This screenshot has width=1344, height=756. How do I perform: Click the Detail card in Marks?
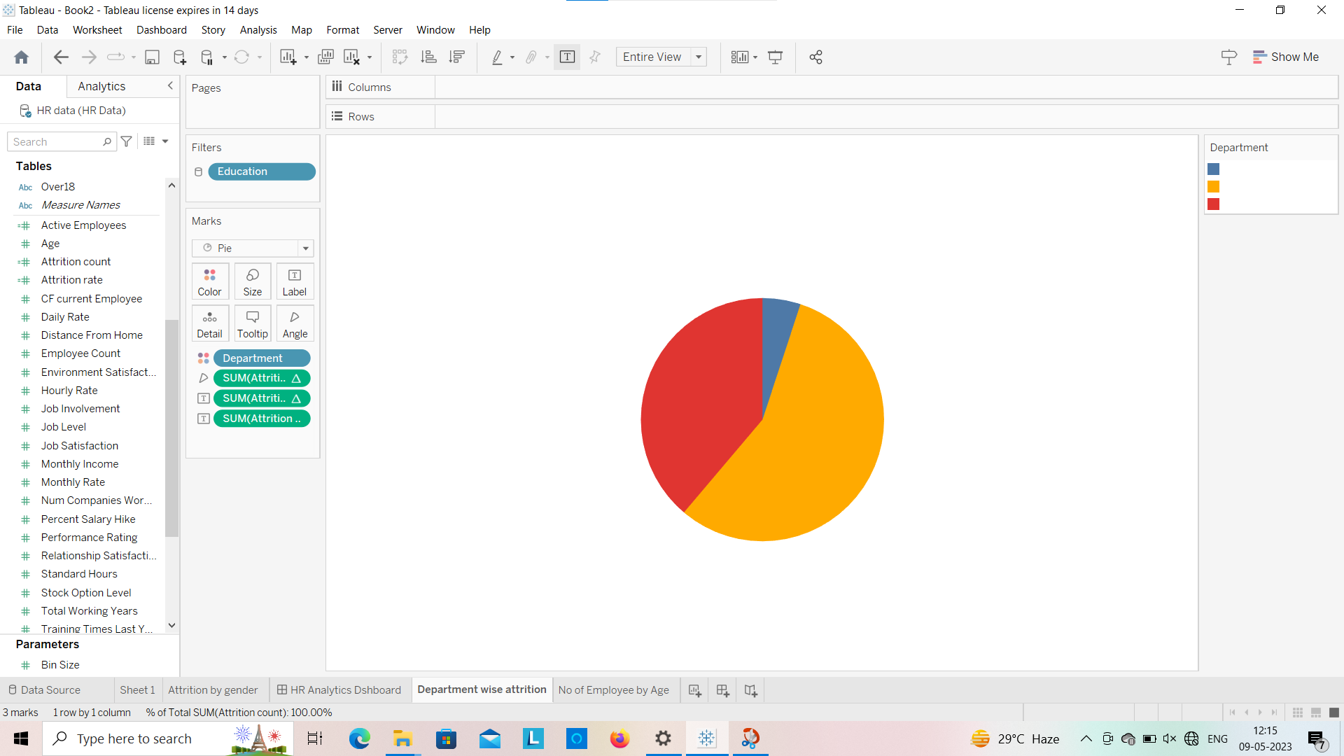(x=209, y=324)
